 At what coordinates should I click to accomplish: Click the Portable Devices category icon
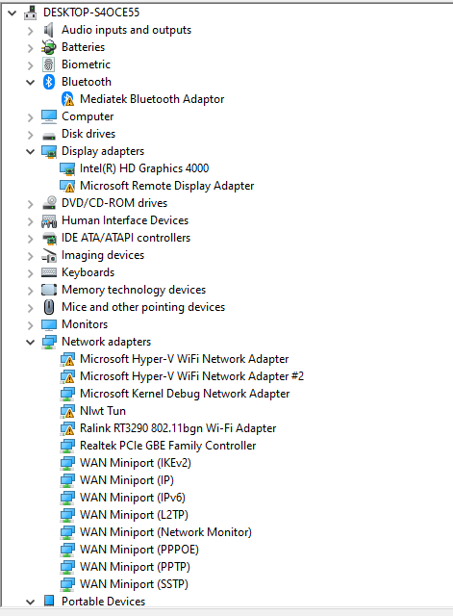(x=49, y=601)
